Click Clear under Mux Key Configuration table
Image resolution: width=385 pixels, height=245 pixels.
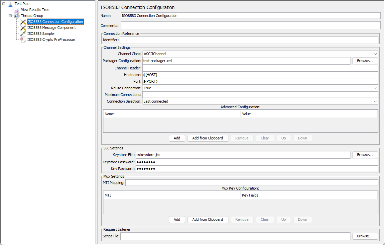tap(265, 219)
